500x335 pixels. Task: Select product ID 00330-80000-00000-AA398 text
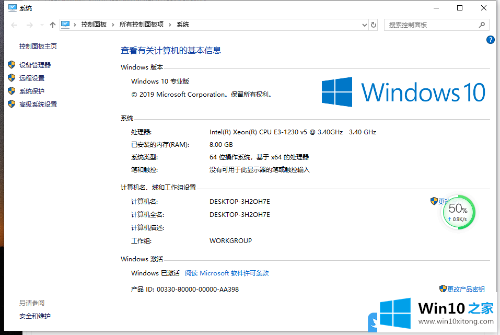[x=197, y=290]
